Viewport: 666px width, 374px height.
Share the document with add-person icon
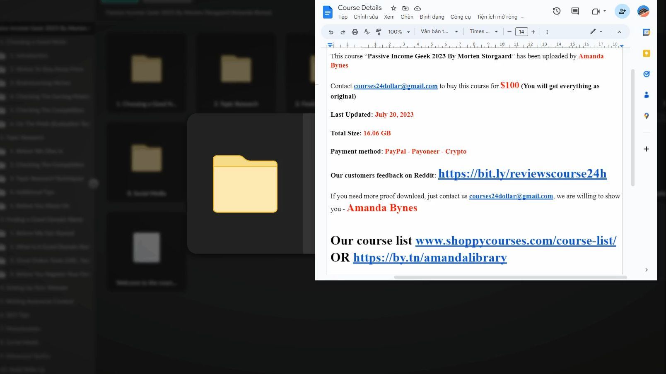pos(622,12)
